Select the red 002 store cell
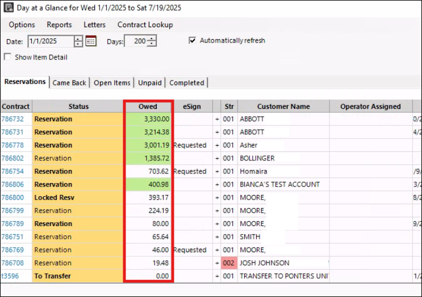Screen dimensions: 422x297 click(228, 264)
